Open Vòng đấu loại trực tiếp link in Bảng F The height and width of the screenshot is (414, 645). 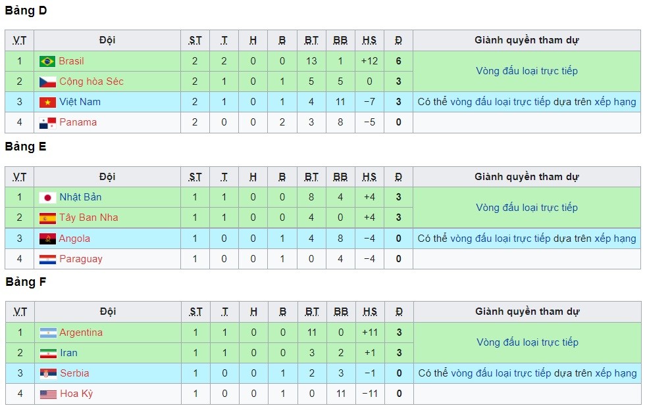pyautogui.click(x=527, y=342)
